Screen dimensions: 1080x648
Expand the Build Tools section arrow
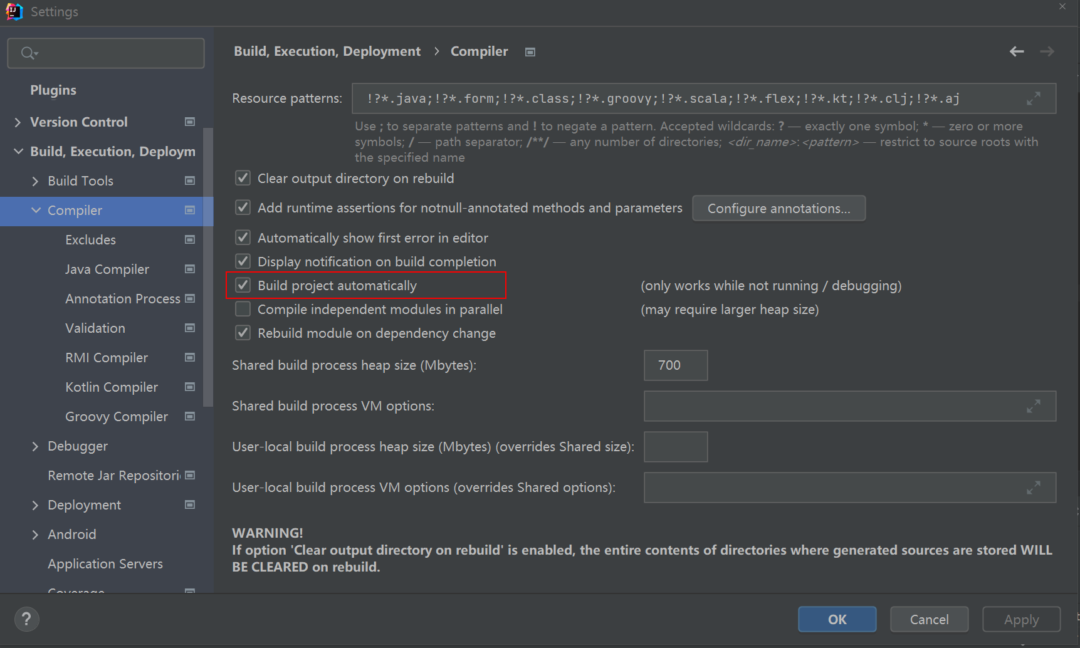tap(35, 181)
